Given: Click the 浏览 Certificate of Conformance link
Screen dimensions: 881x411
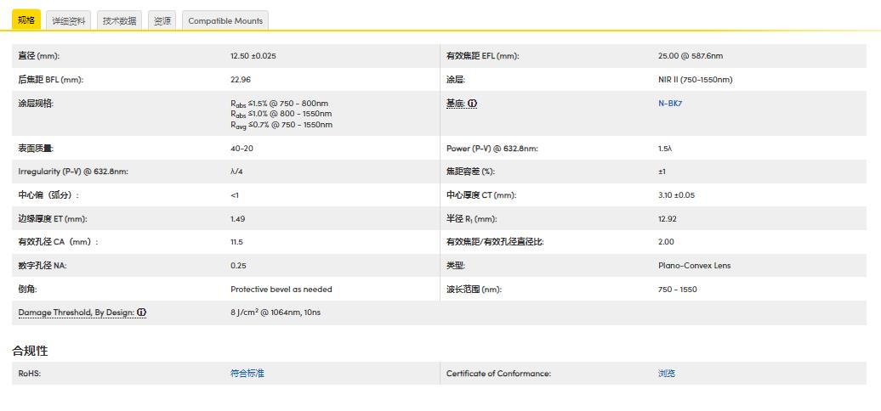Looking at the screenshot, I should pos(667,374).
